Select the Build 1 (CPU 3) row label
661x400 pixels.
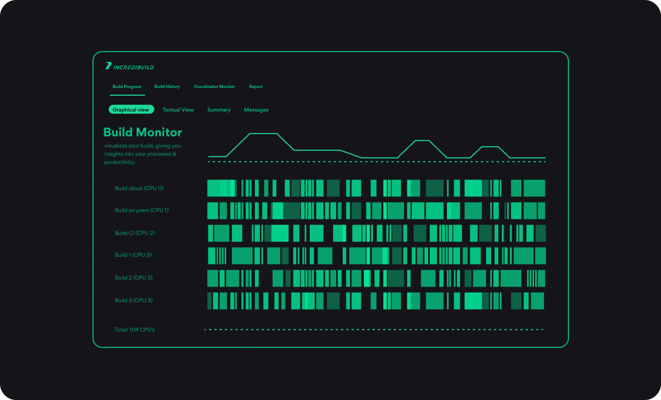tap(133, 255)
